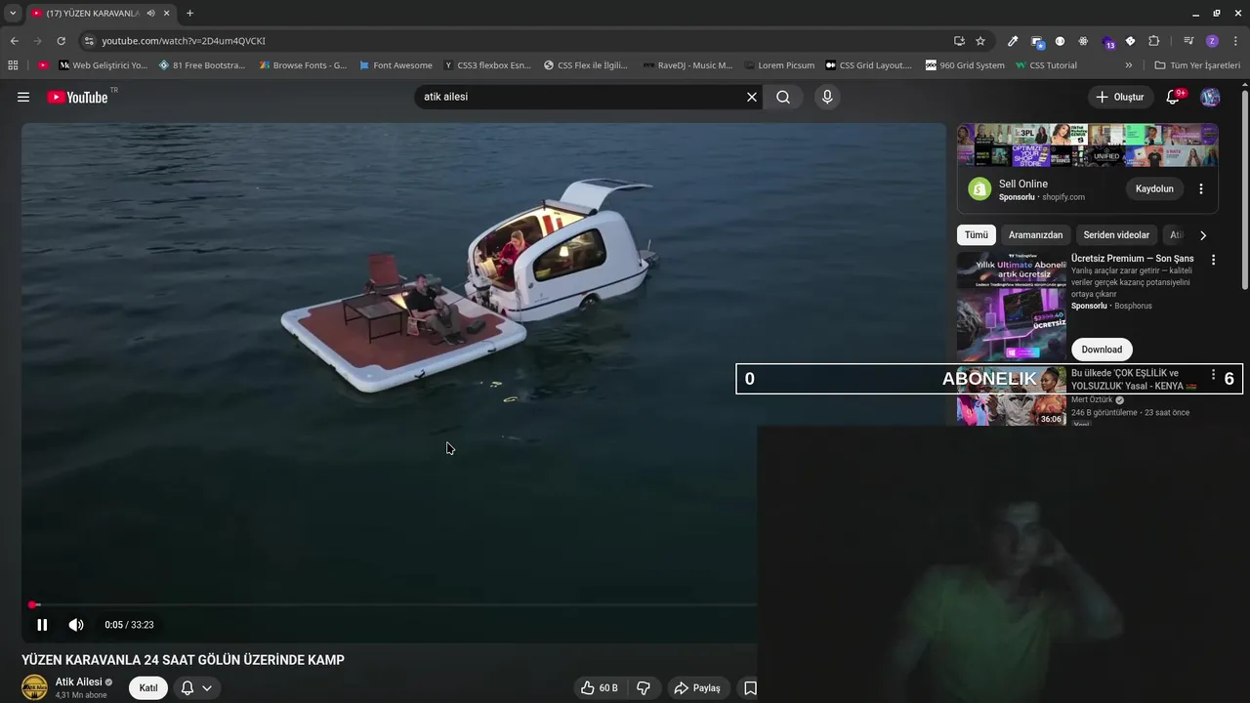This screenshot has height=703, width=1250.
Task: Select the Seriden videolar filter chip
Action: tap(1116, 235)
